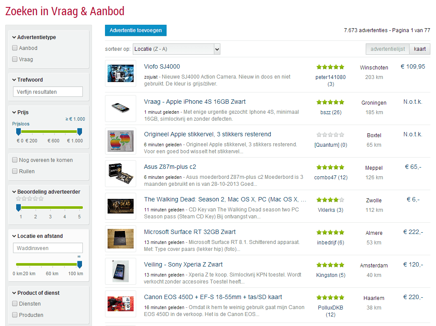The image size is (436, 326).
Task: Click the Winschoten location text
Action: coord(374,68)
